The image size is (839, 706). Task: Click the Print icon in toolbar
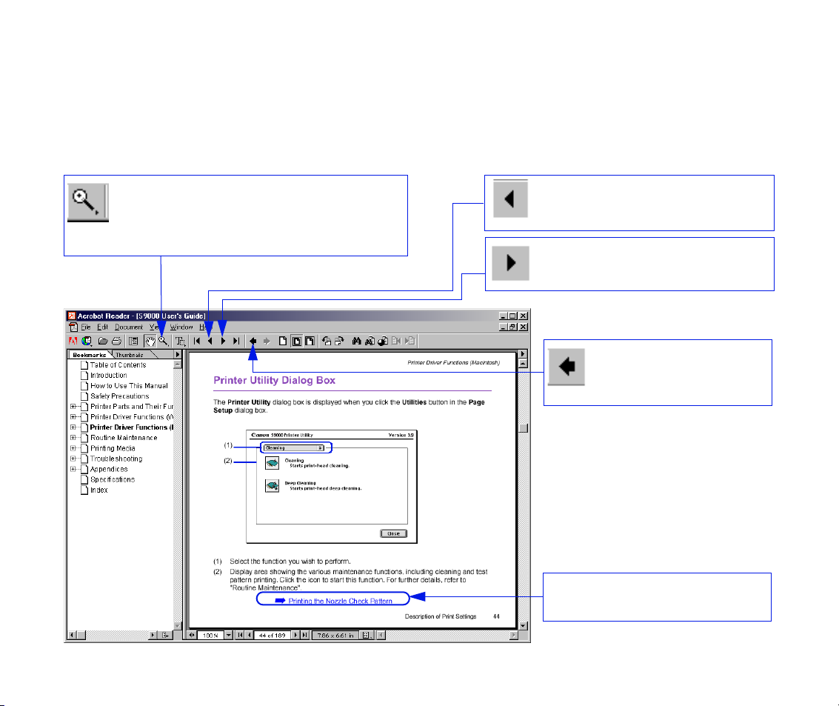click(116, 342)
